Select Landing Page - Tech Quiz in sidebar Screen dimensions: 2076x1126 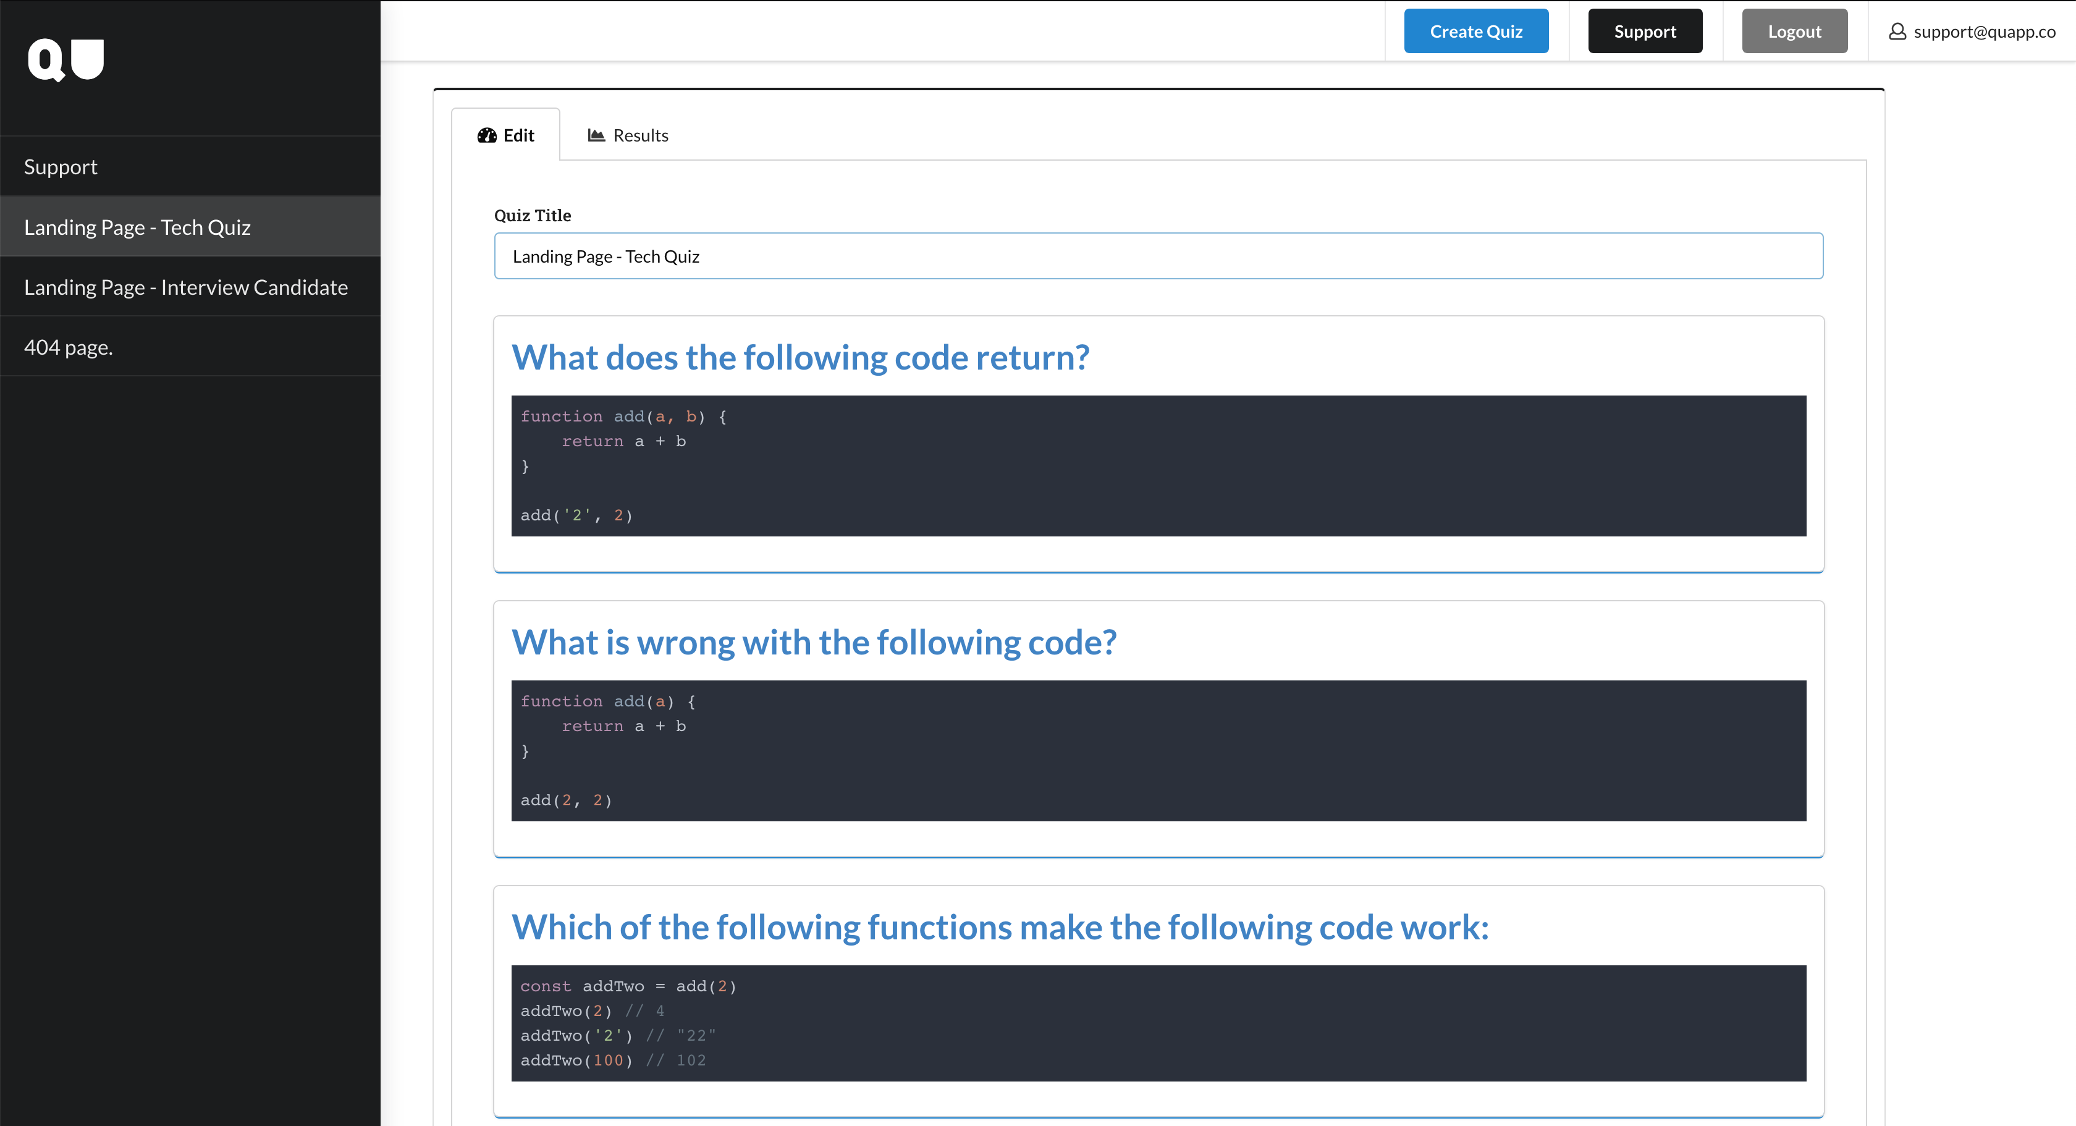(x=137, y=227)
